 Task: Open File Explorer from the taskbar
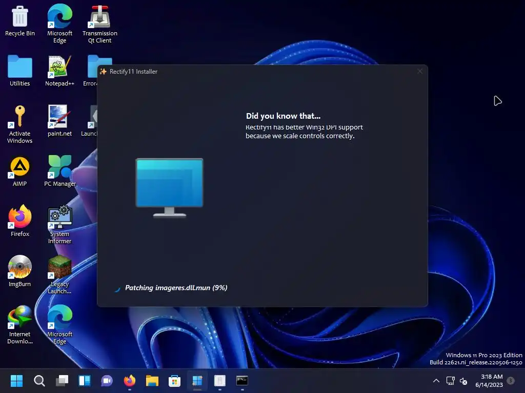click(x=152, y=381)
